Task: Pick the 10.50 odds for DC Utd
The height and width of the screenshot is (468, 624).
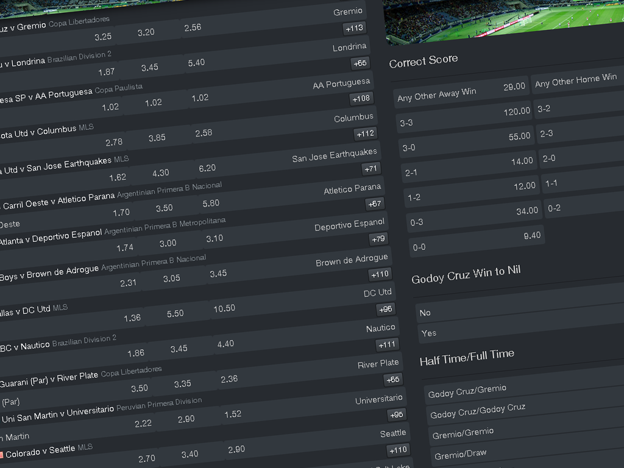Action: click(224, 308)
